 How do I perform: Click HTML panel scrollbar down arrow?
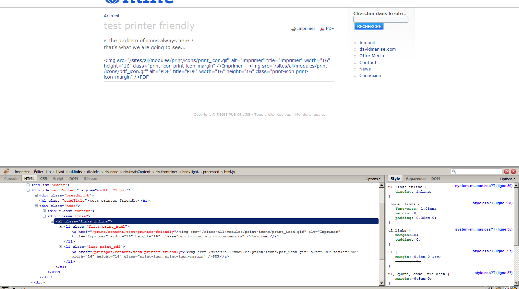(x=382, y=283)
